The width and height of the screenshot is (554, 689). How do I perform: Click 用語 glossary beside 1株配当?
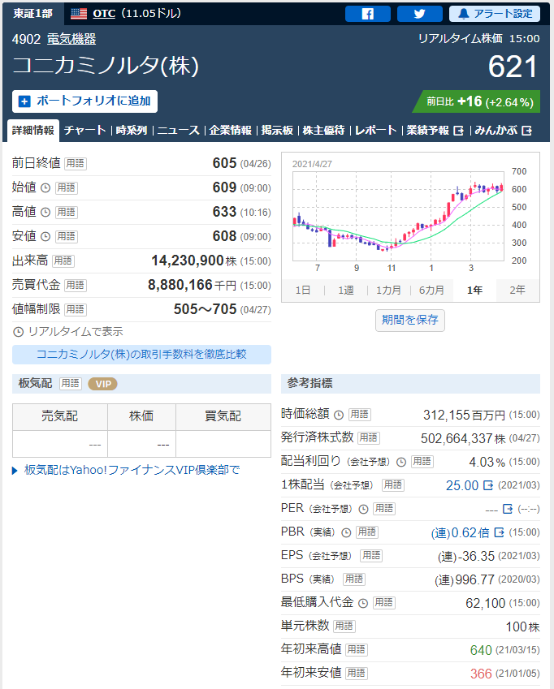[x=393, y=485]
